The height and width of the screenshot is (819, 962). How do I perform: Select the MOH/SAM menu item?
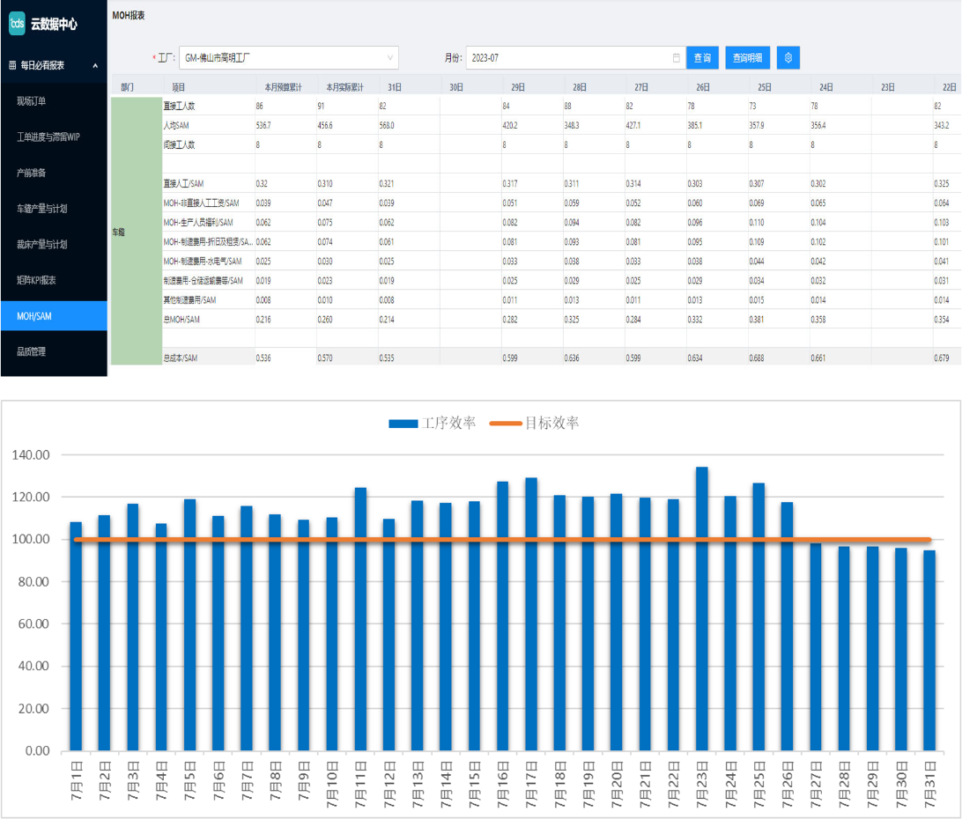[x=34, y=316]
